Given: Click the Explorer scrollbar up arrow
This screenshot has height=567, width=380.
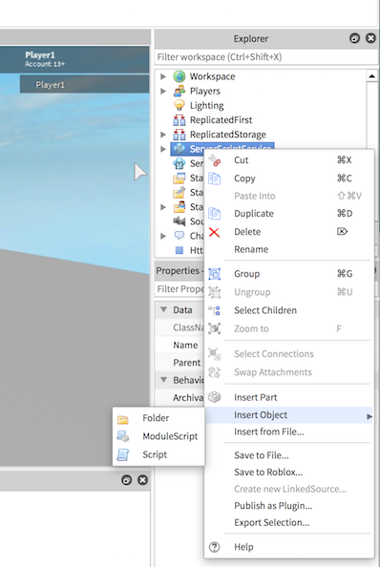Looking at the screenshot, I should pyautogui.click(x=371, y=76).
